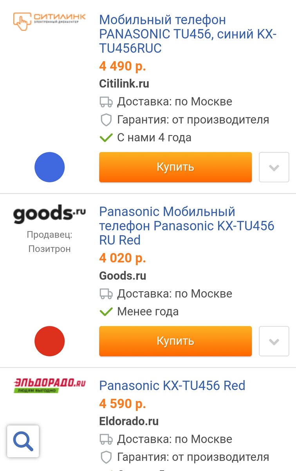The width and height of the screenshot is (296, 471).
Task: Click 'Купить' for the 4 020 р. offer
Action: 175,341
